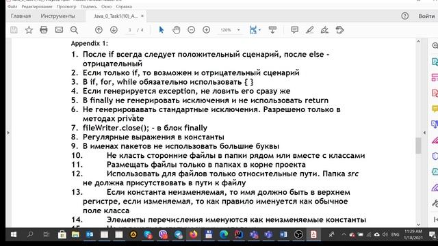Click the scrolling mode toolbar icon
Image resolution: width=438 pixels, height=246 pixels.
click(x=272, y=30)
